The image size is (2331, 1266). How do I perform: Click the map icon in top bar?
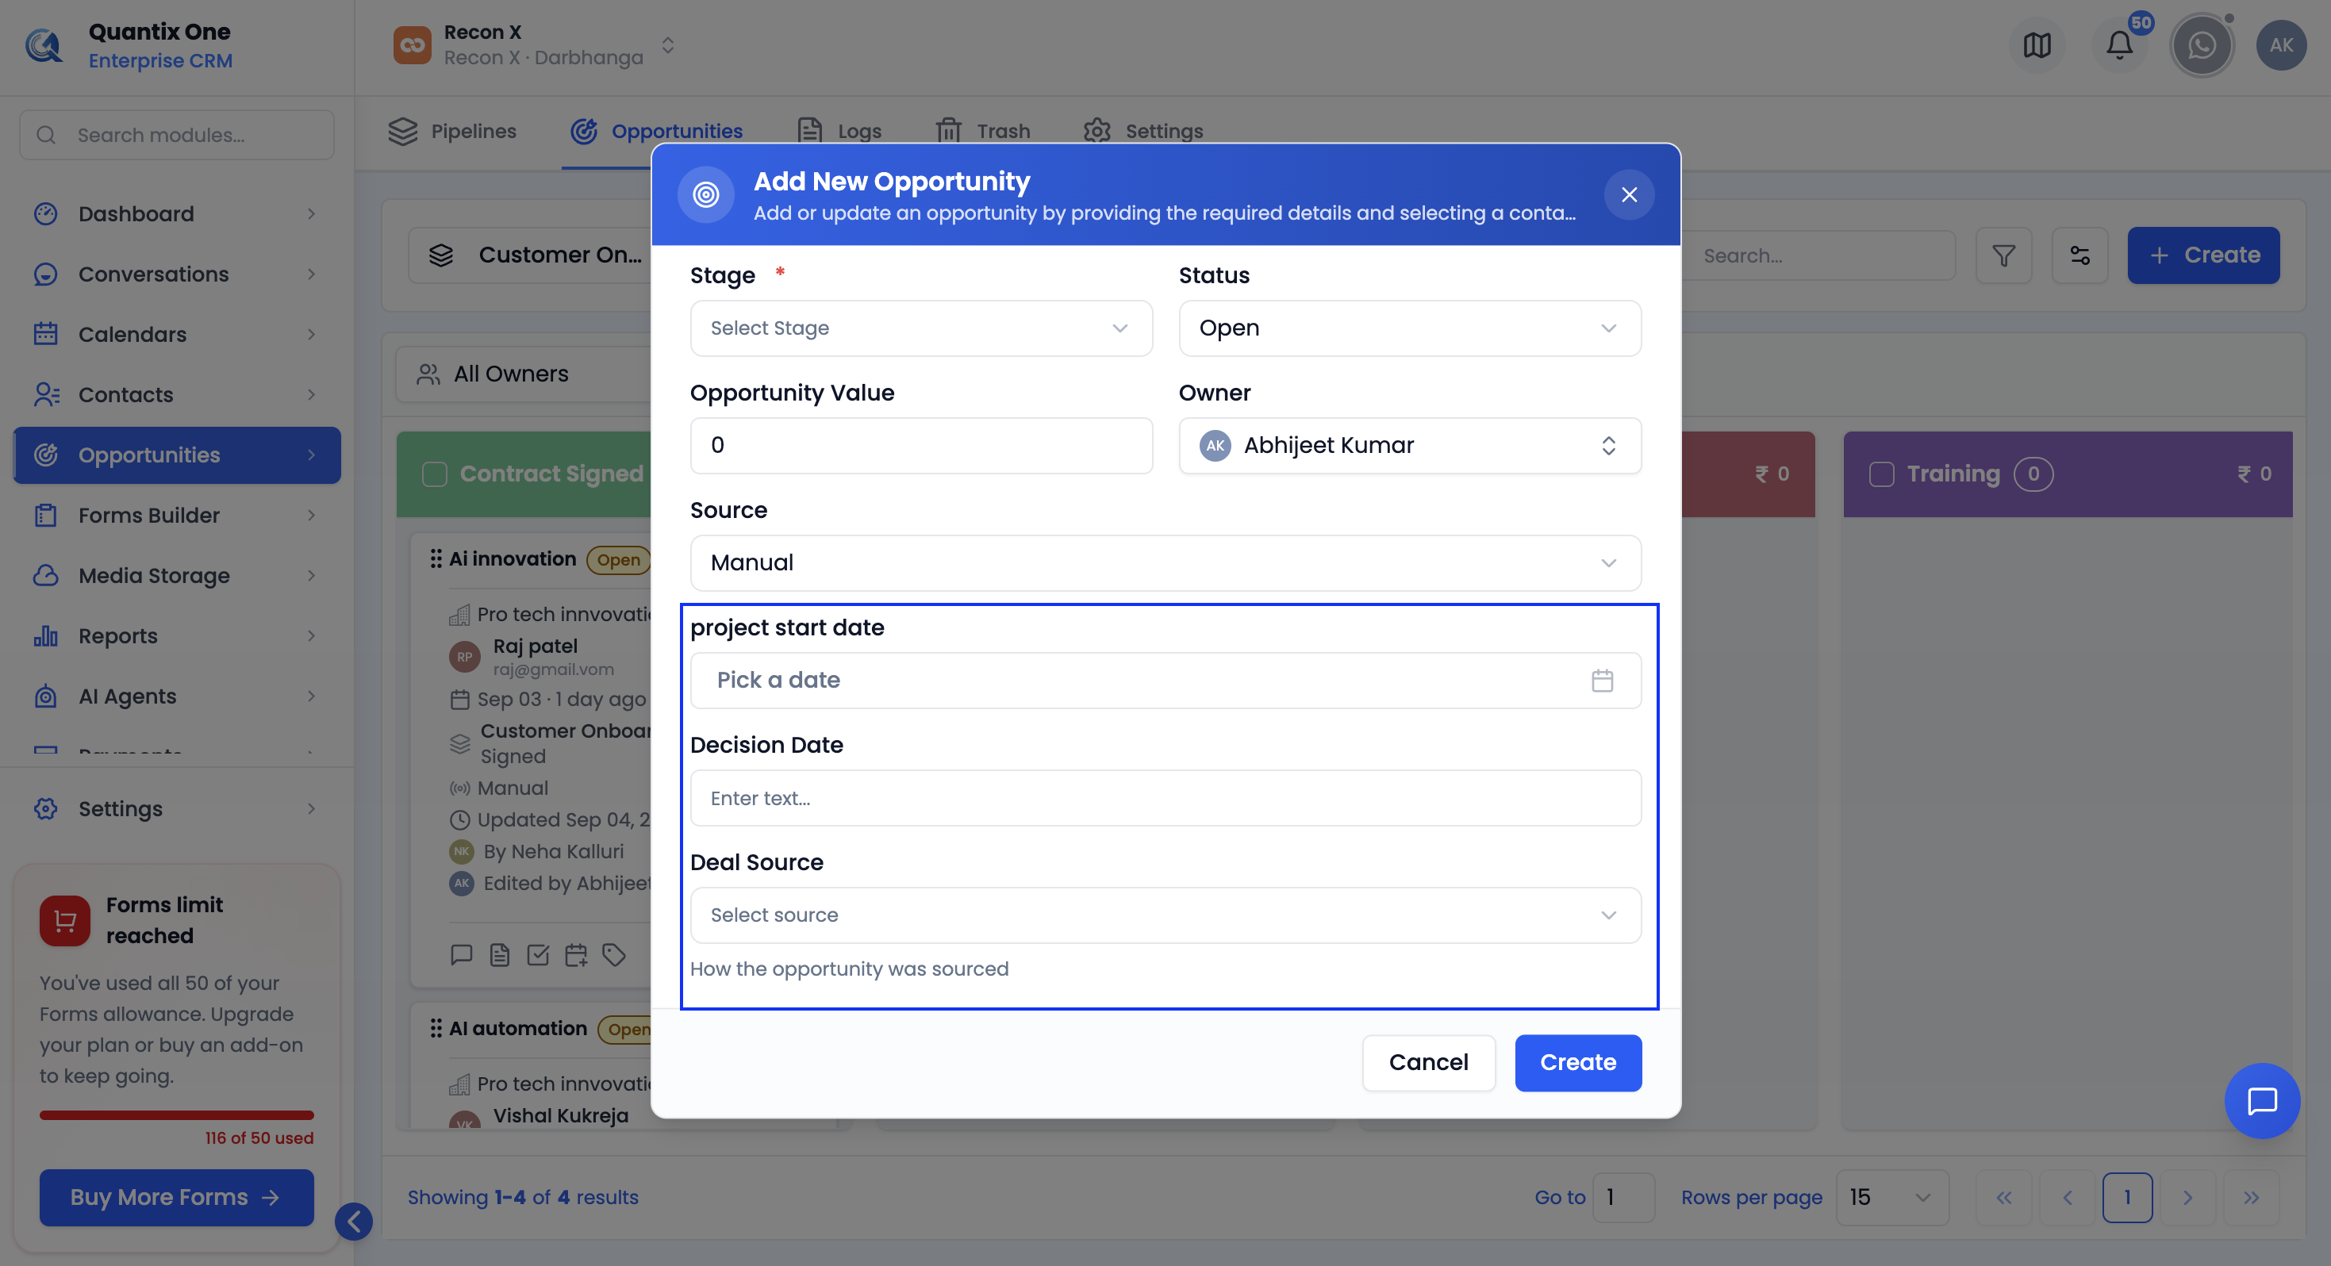[x=2037, y=45]
